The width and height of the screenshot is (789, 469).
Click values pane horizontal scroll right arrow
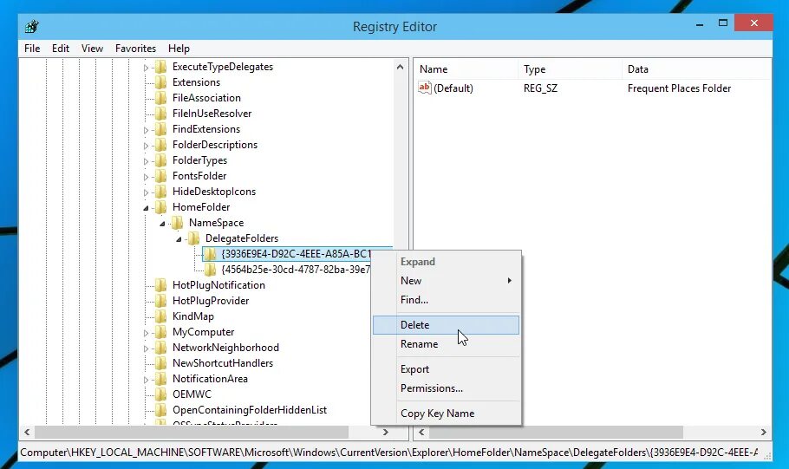pyautogui.click(x=763, y=432)
